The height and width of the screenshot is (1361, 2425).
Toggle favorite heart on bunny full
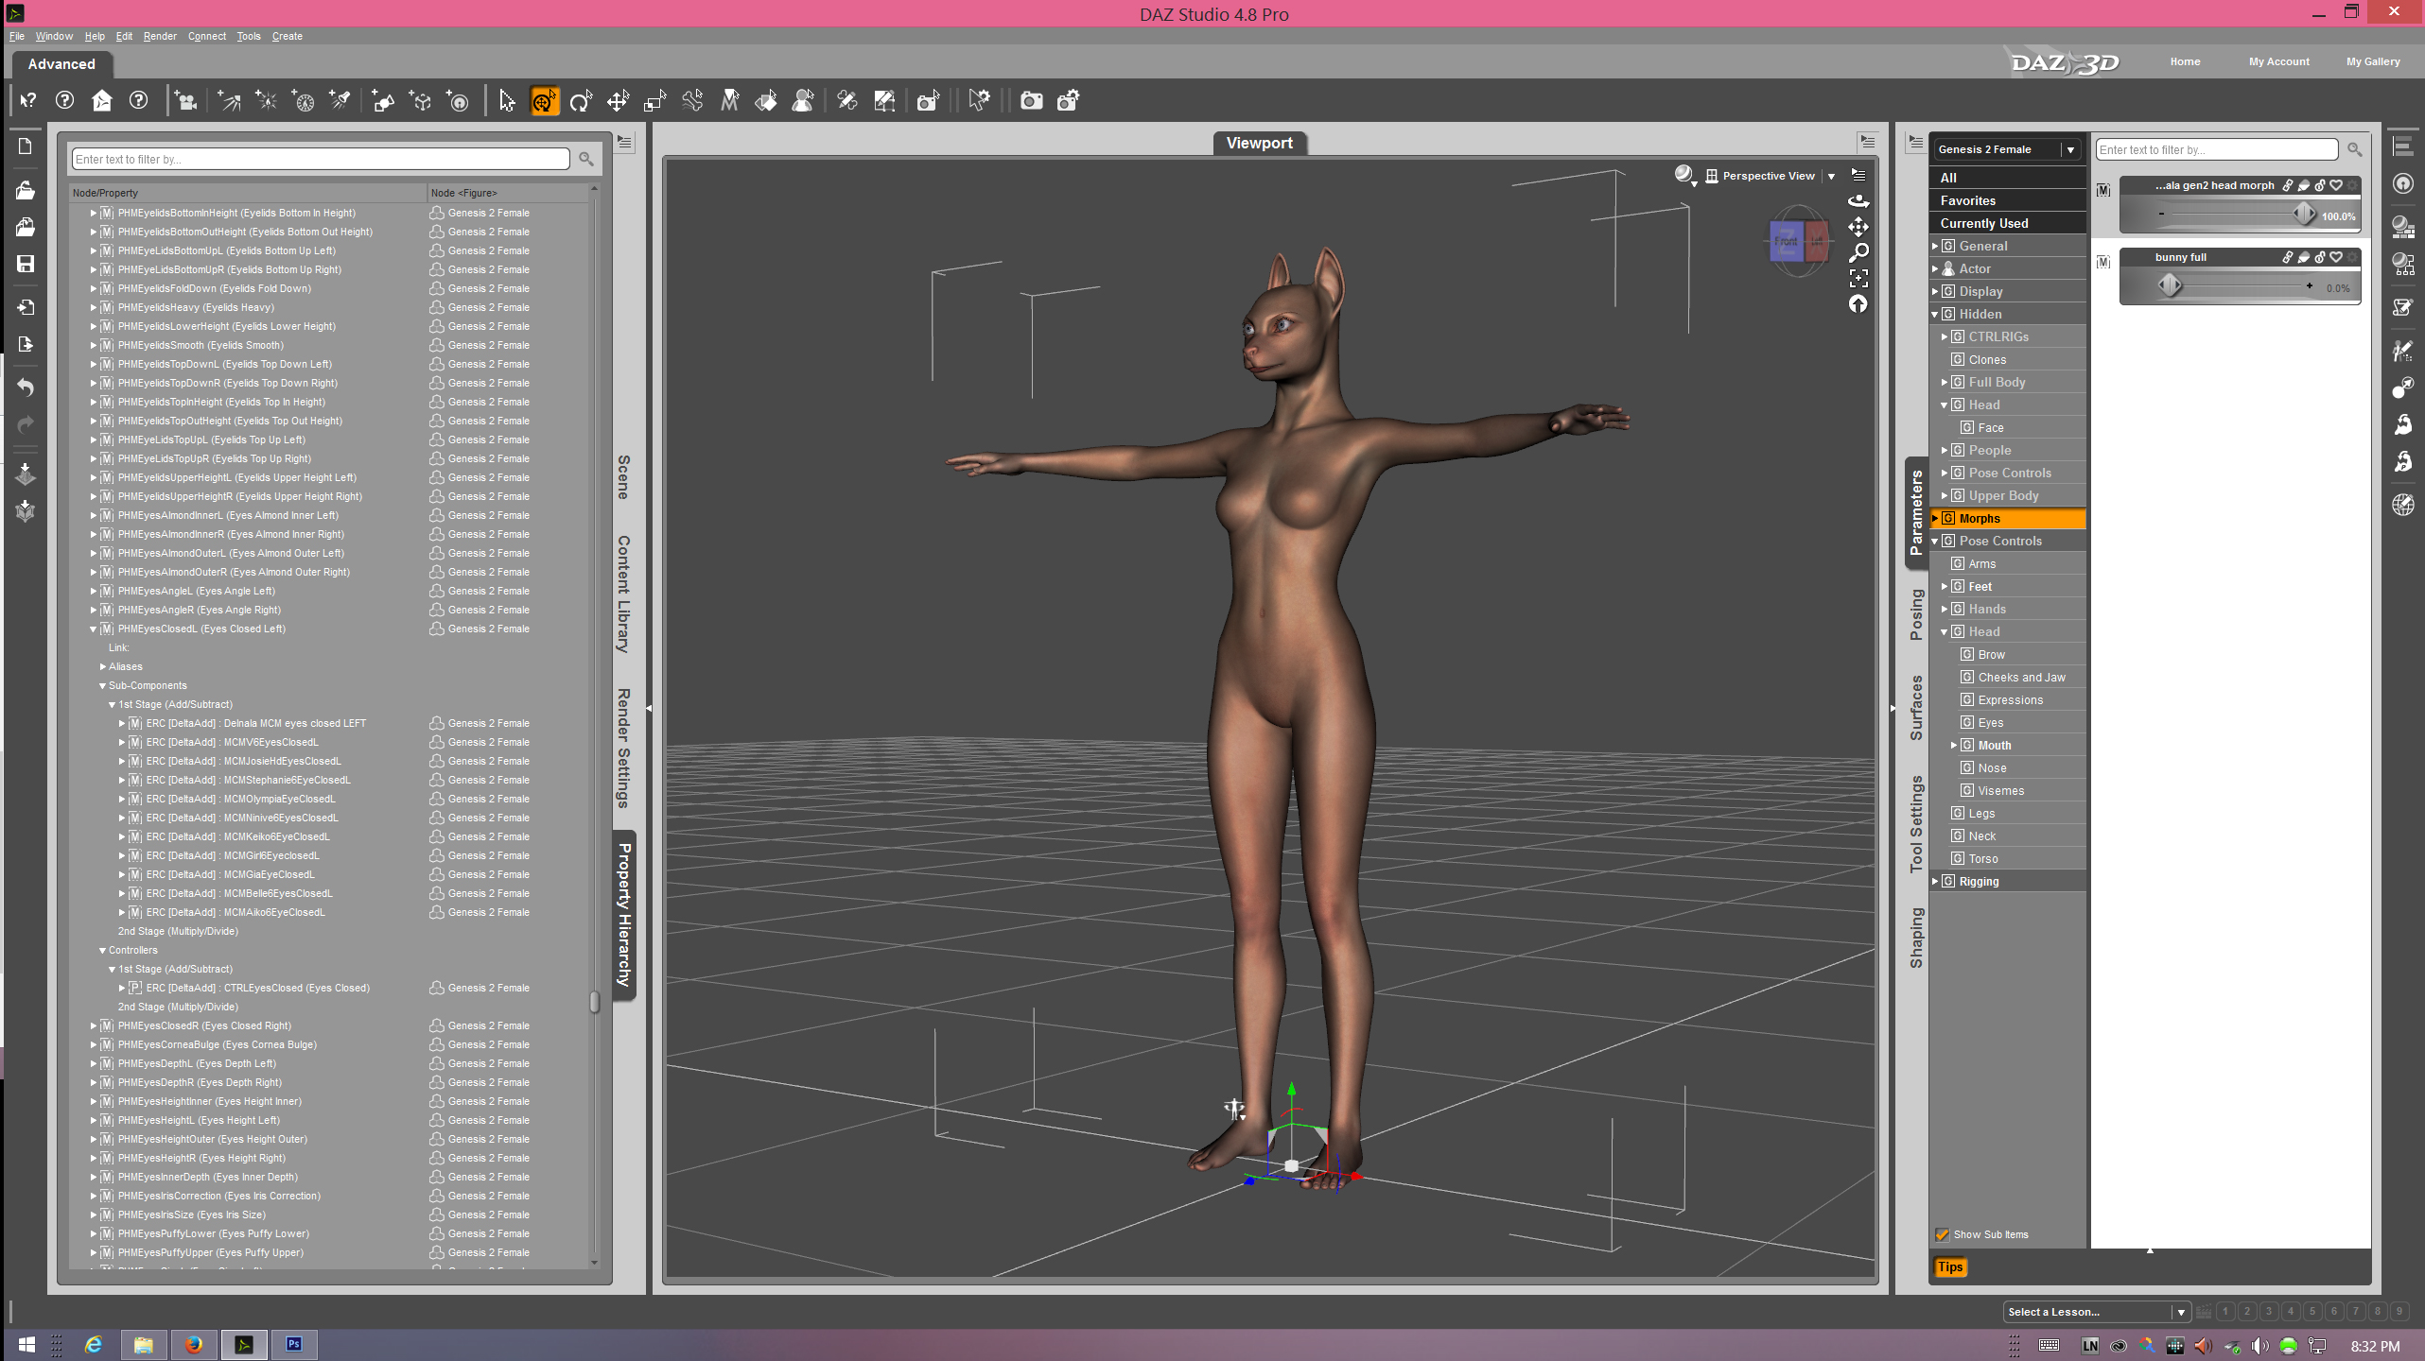(x=2336, y=257)
